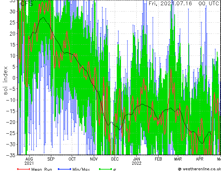Click the 'FEB' x-axis label
This screenshot has width=221, height=171.
(158, 159)
